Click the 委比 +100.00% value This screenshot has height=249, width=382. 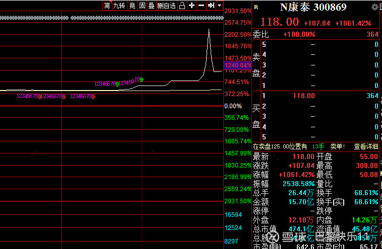(x=299, y=34)
